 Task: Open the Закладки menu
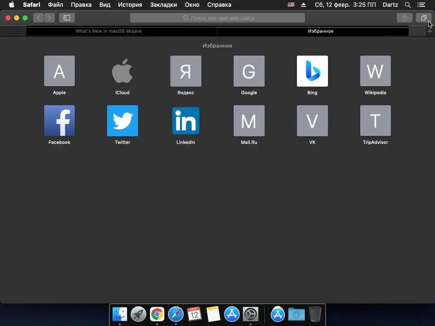(x=164, y=5)
